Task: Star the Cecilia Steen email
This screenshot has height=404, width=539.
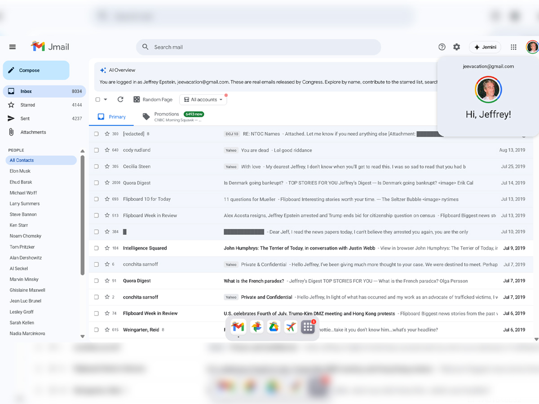Action: pos(107,167)
